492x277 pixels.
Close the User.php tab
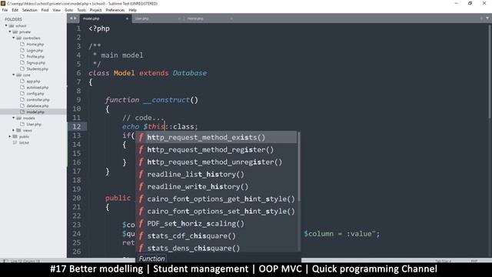(179, 18)
